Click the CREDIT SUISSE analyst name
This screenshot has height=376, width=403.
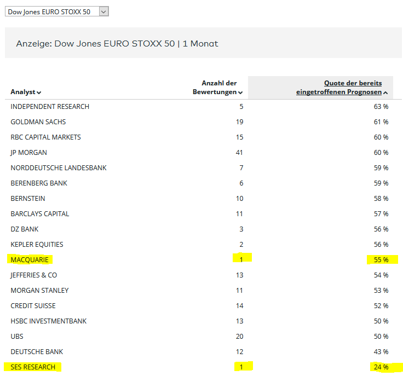(33, 305)
